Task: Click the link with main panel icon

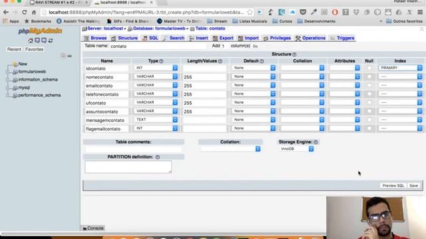Action: pos(69,56)
